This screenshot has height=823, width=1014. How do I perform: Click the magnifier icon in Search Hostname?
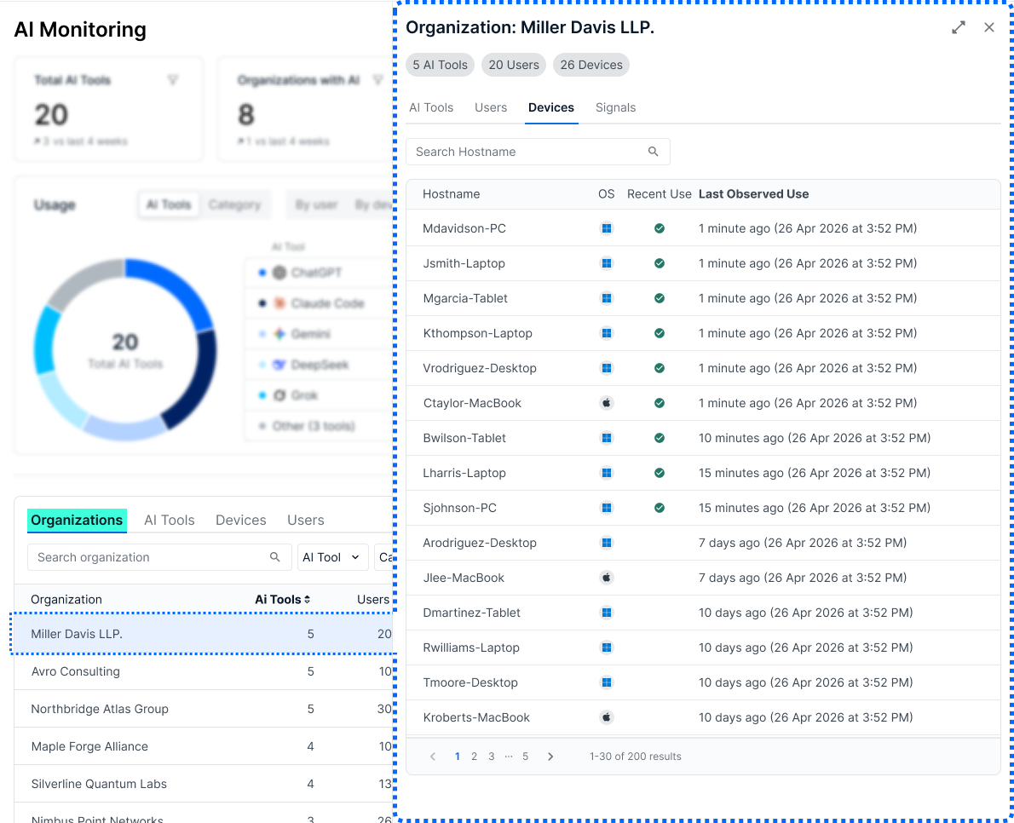click(x=654, y=152)
